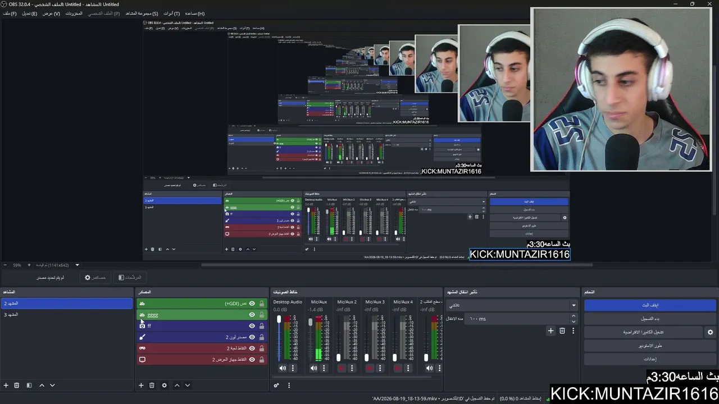Open the ملف (F) menu
Image resolution: width=719 pixels, height=404 pixels.
tap(10, 13)
